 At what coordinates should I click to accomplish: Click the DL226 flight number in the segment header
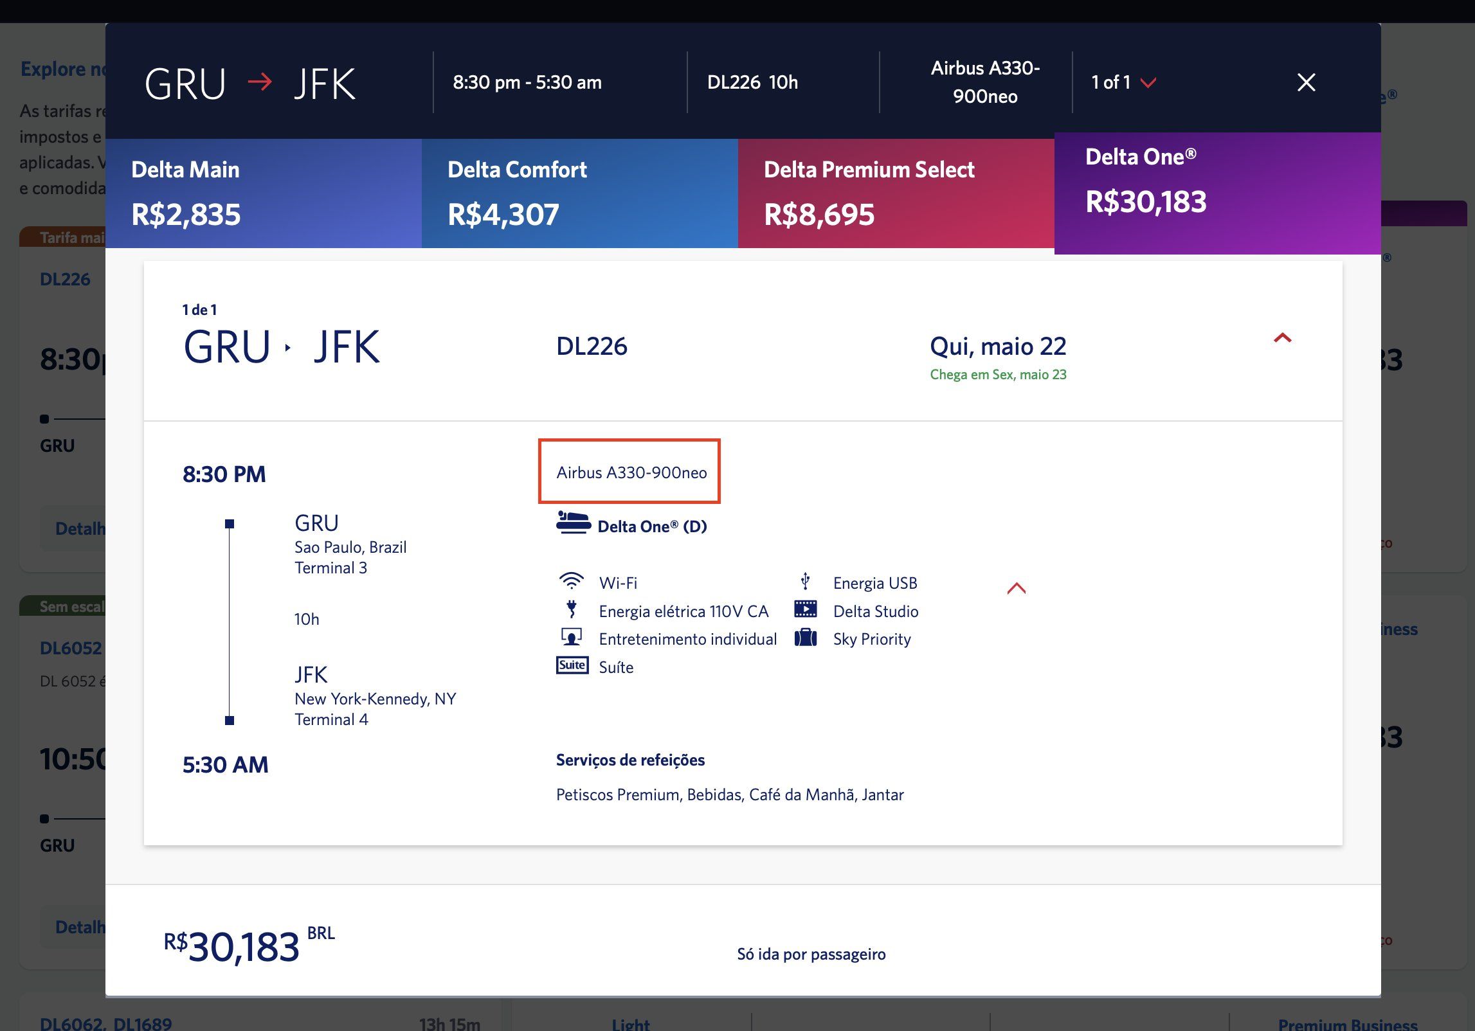[x=592, y=346]
